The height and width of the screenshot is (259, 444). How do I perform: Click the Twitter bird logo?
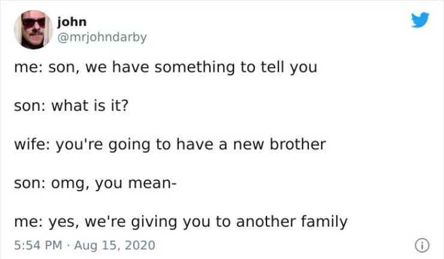(420, 20)
